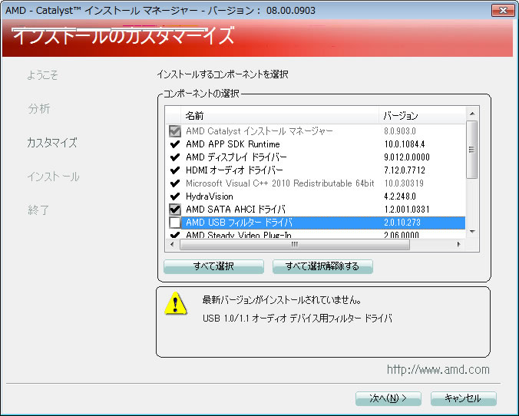Proceed with 次へ(N) button
This screenshot has width=519, height=416.
click(388, 398)
